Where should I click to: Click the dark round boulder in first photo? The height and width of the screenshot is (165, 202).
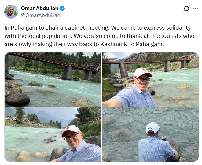tap(17, 99)
